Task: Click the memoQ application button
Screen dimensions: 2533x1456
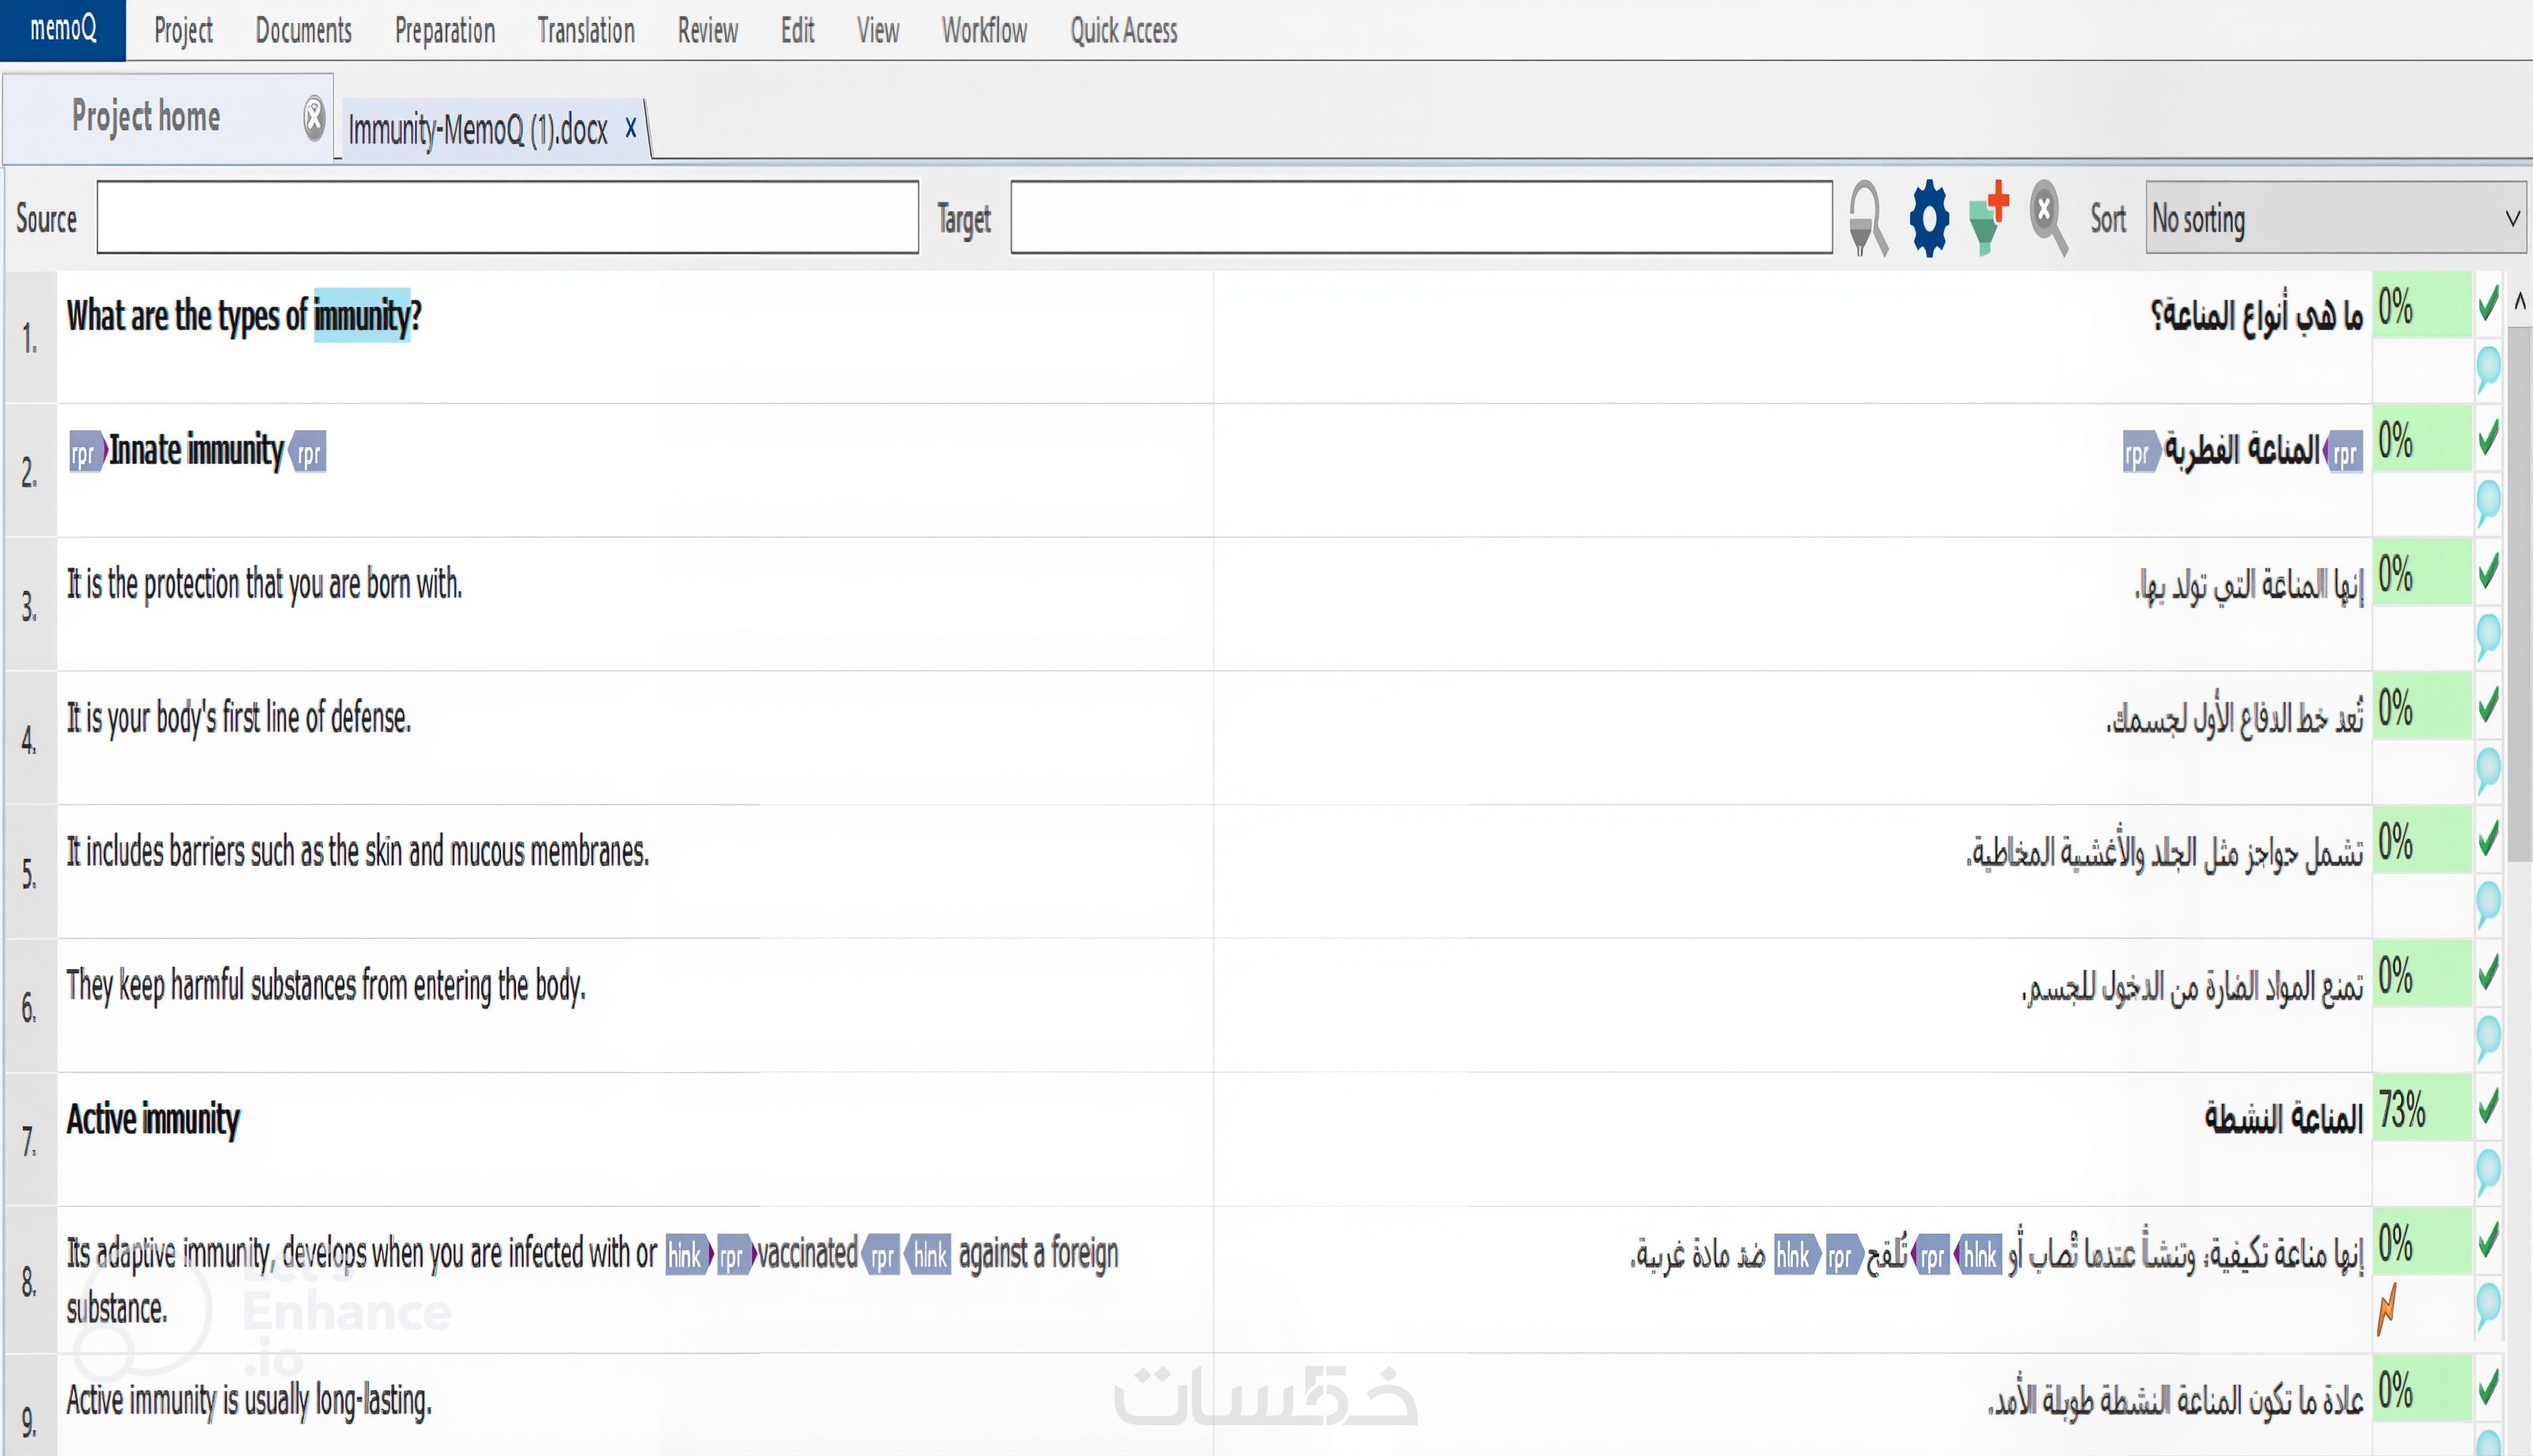Action: [63, 29]
